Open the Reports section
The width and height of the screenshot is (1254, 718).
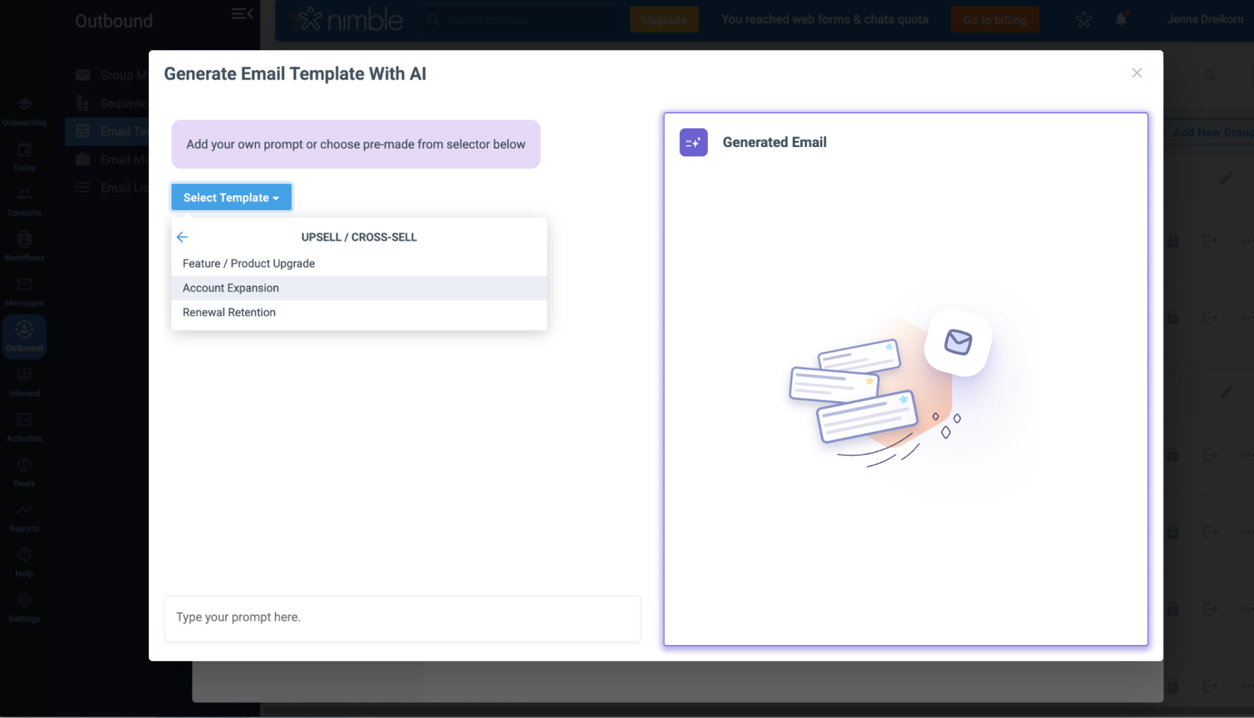[x=24, y=517]
